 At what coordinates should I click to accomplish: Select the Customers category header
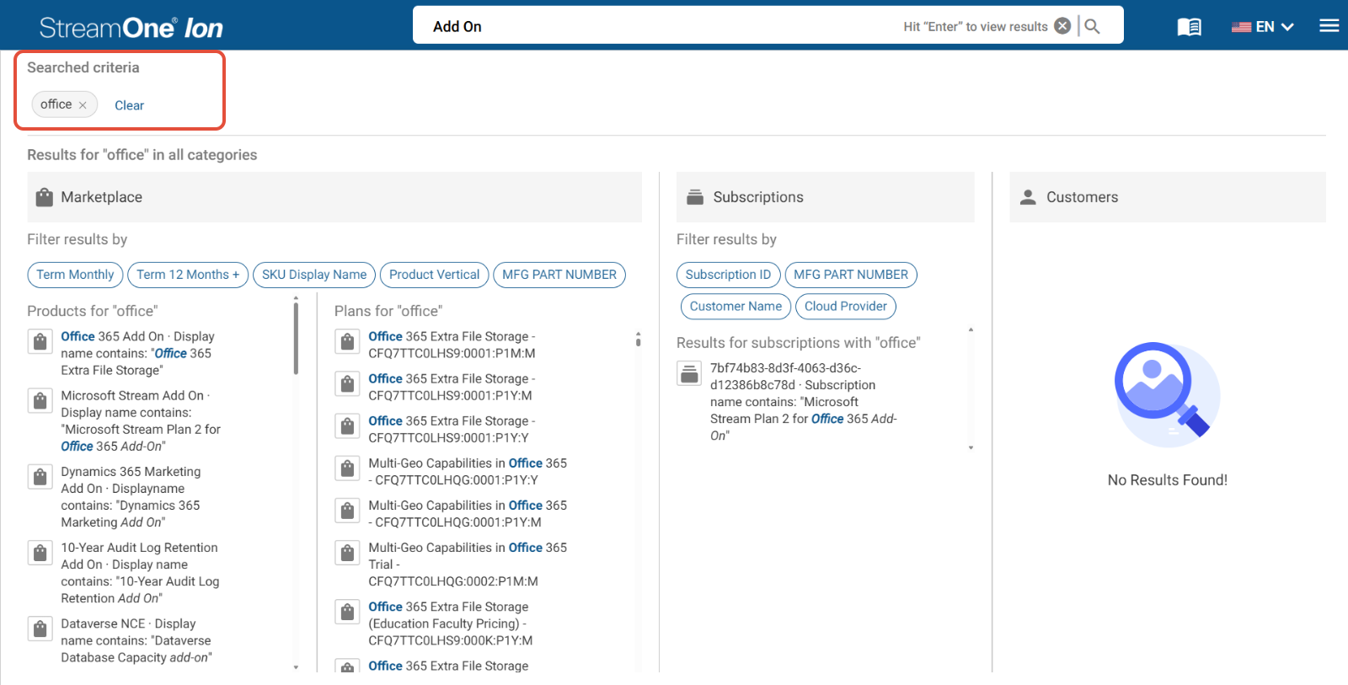coord(1168,197)
